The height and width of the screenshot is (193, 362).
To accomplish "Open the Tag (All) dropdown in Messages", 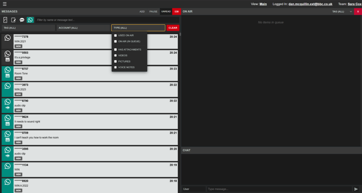I will 28,28.
